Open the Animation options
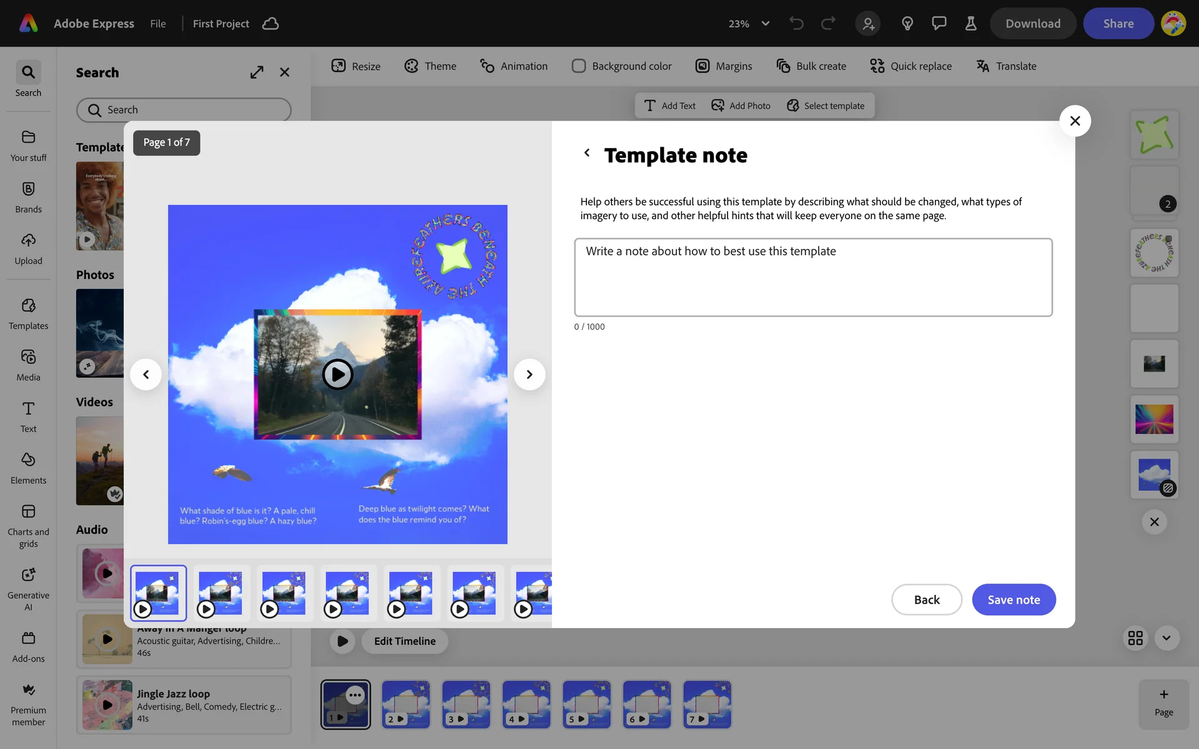Viewport: 1199px width, 749px height. pyautogui.click(x=513, y=66)
